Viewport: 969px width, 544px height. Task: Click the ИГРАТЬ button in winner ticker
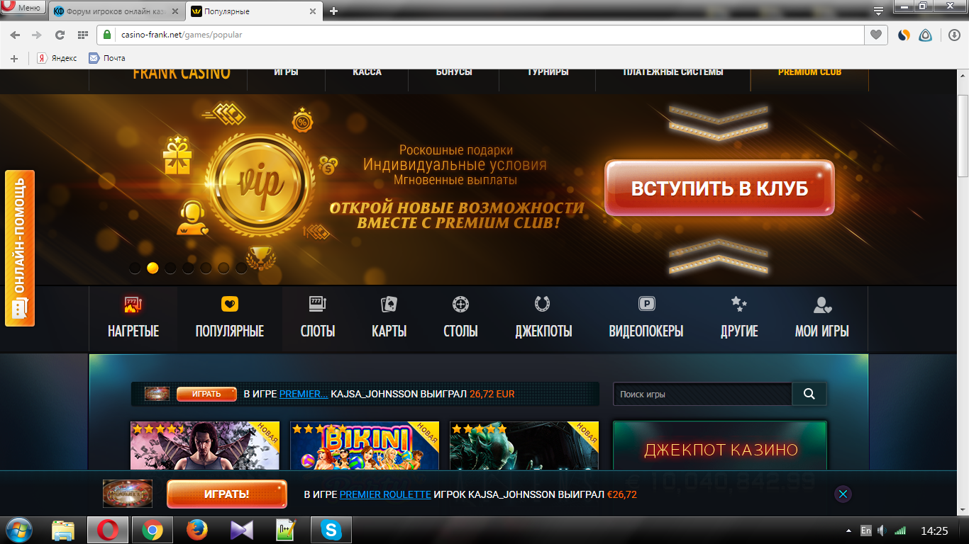pyautogui.click(x=206, y=394)
